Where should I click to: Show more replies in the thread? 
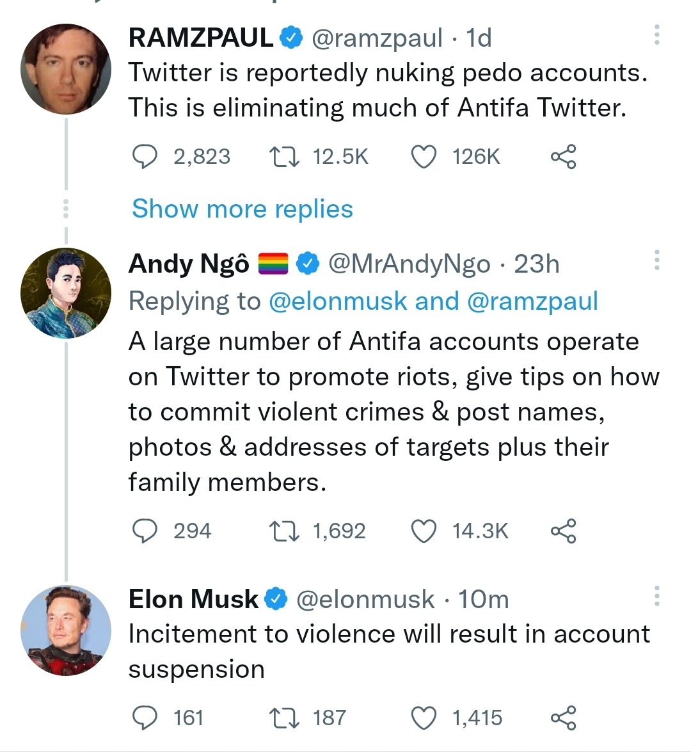242,209
